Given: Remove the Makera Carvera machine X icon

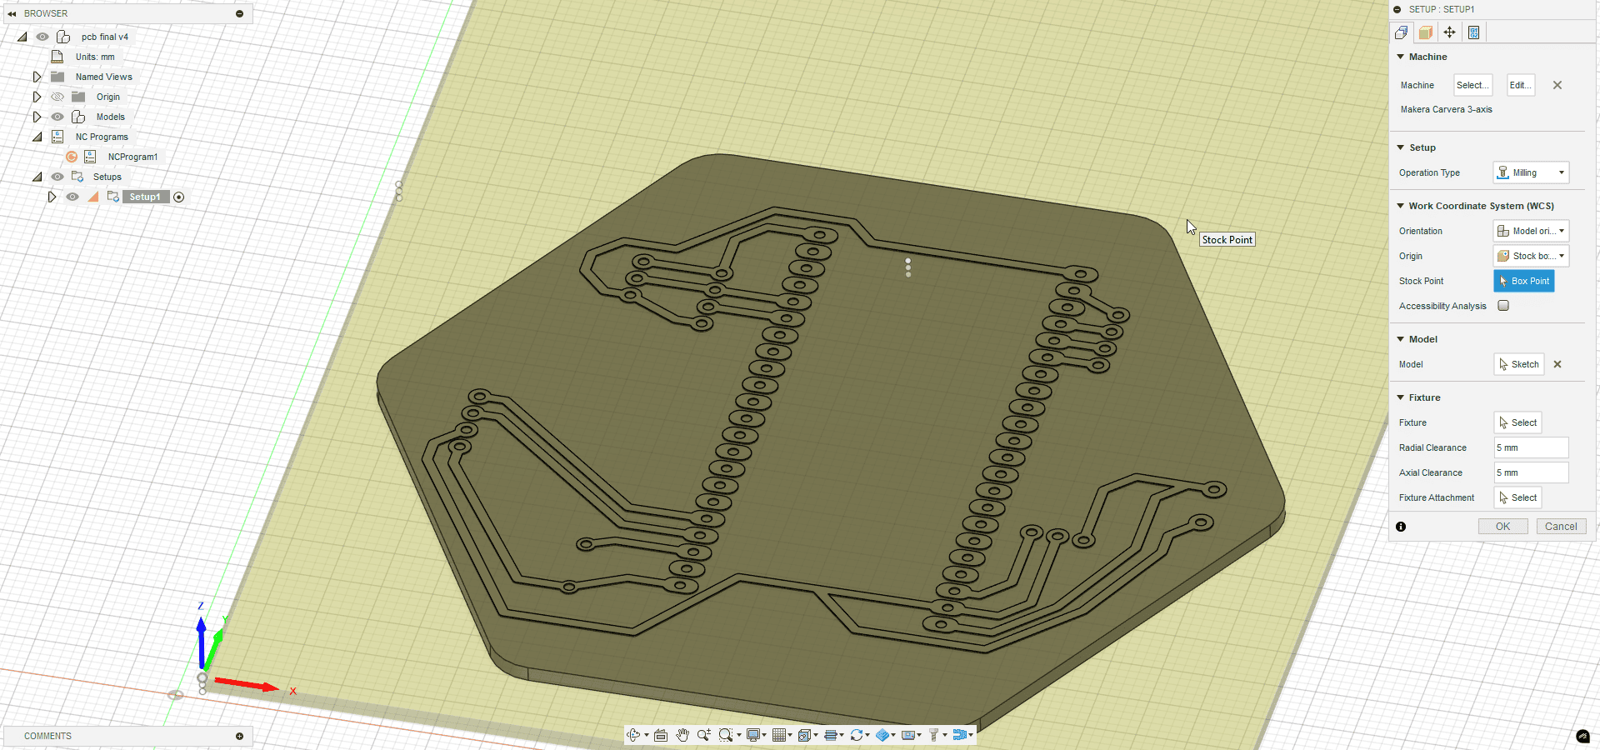Looking at the screenshot, I should point(1557,85).
